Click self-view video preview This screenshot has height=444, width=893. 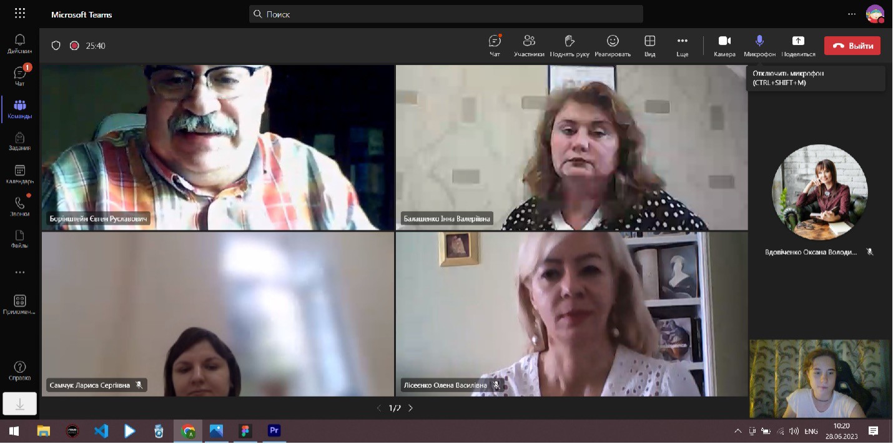coord(819,378)
